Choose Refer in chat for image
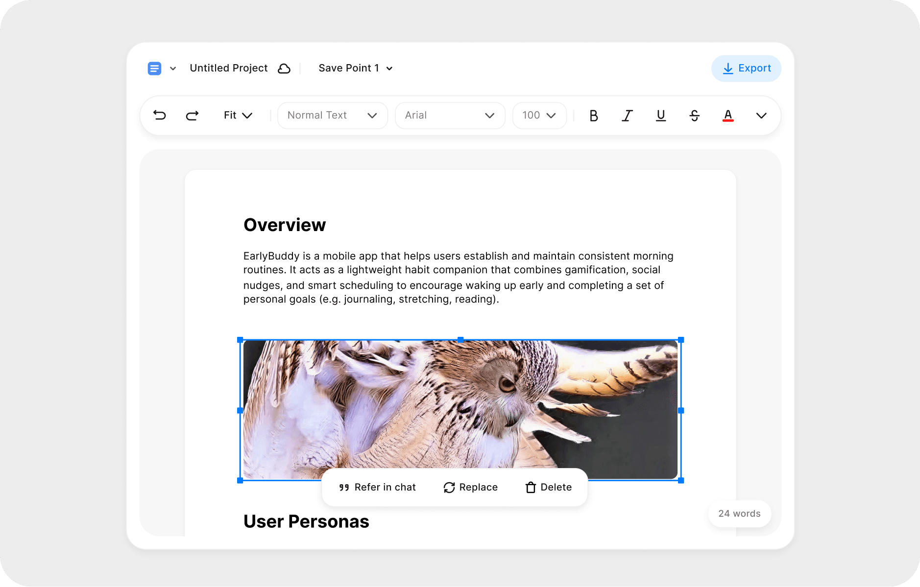Screen dimensions: 920x587 [x=377, y=488]
